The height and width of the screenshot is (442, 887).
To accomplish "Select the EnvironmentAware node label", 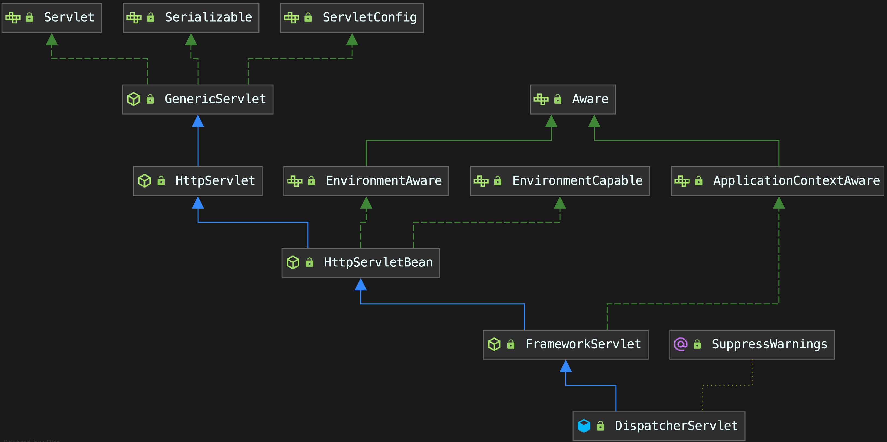I will tap(384, 181).
